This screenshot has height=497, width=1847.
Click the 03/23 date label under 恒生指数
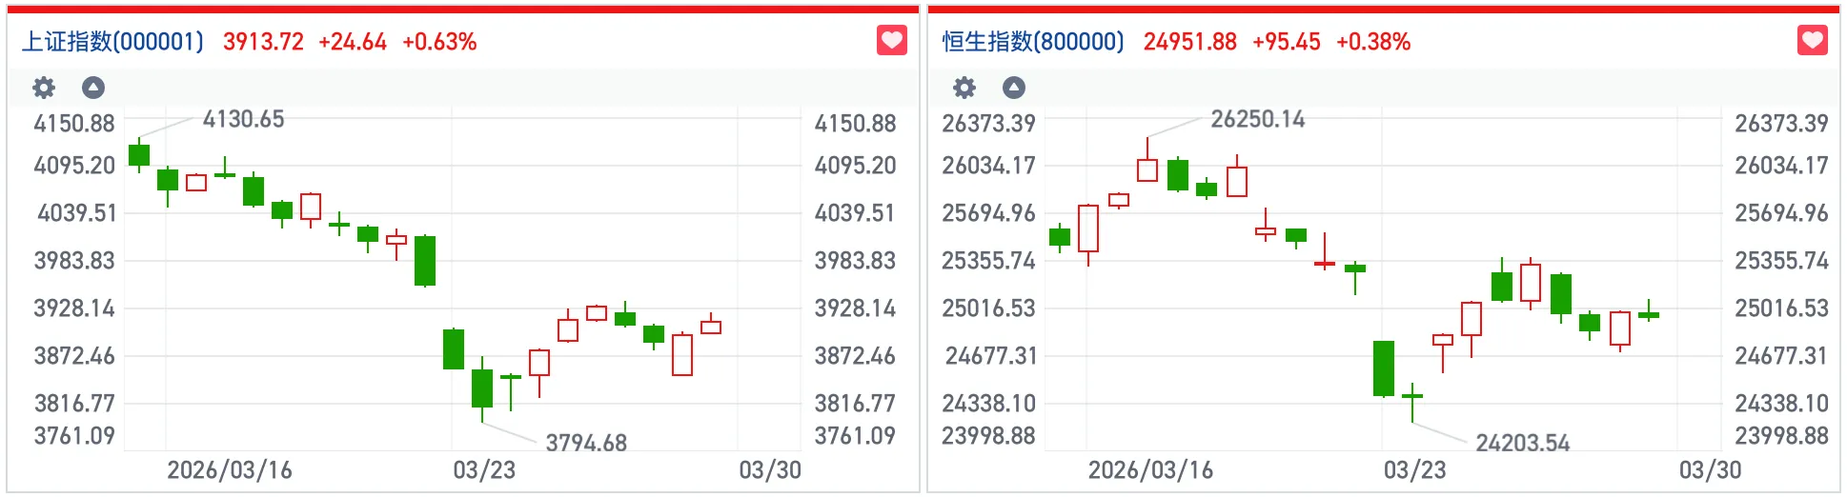(x=1414, y=470)
